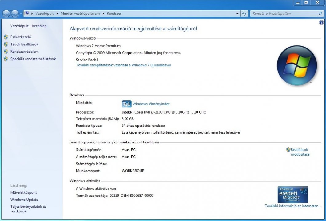Minimize the System window
Image resolution: width=326 pixels, height=221 pixels.
[x=298, y=3]
